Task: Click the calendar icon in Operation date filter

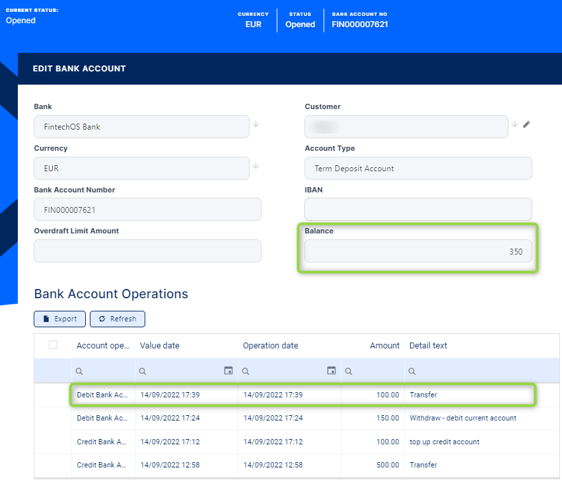Action: pos(332,370)
